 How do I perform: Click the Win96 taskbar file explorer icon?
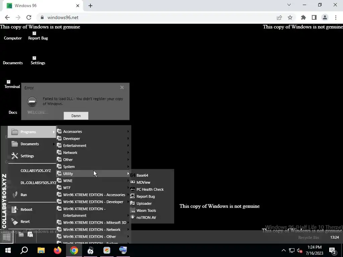click(x=21, y=235)
